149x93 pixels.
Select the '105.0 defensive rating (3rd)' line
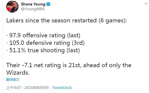coord(45,43)
